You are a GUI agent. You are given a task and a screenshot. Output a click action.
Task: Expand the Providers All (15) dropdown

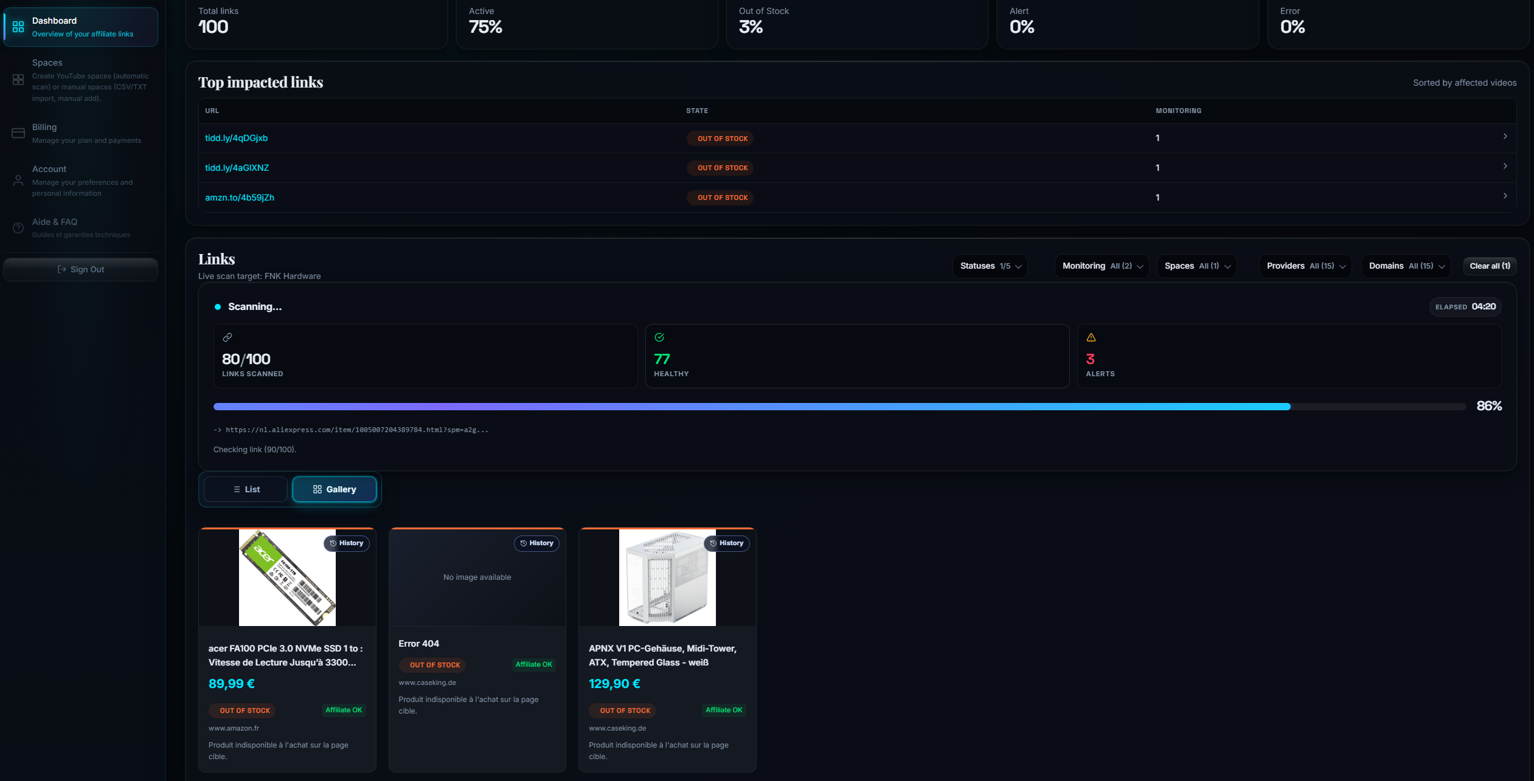(x=1305, y=266)
